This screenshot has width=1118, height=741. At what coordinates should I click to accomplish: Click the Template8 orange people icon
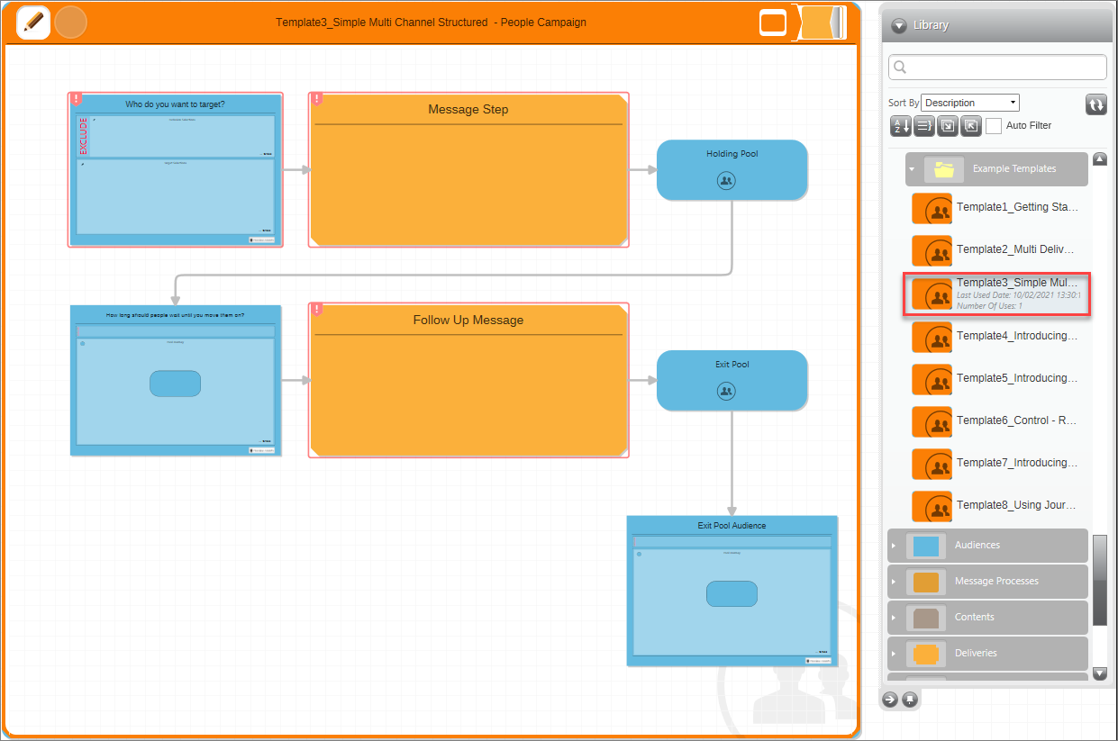[932, 507]
